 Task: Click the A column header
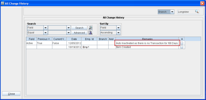tap(182, 39)
